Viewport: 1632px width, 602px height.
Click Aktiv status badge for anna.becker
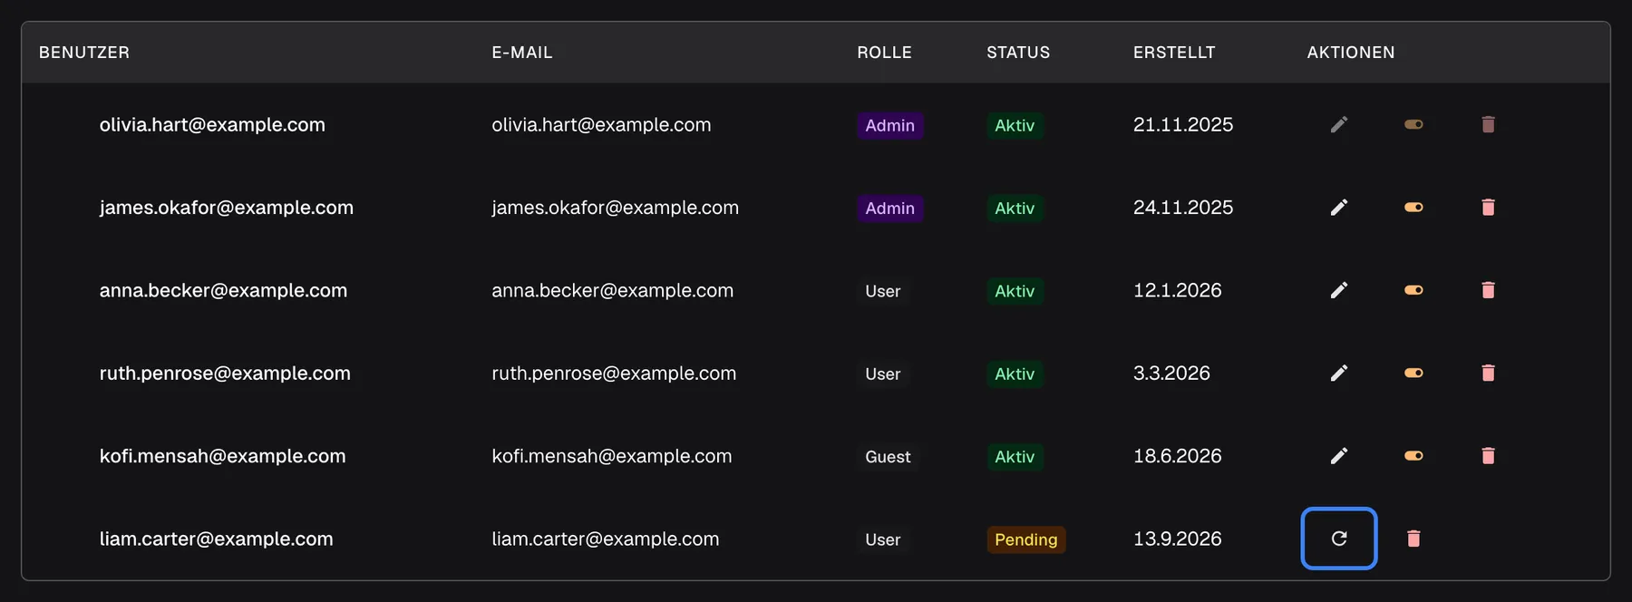(1015, 291)
